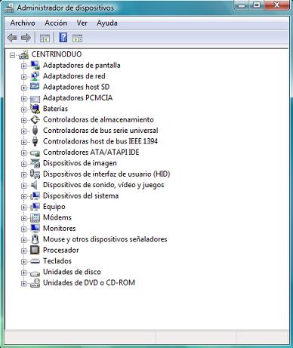Click the Dispositivos de imagen camera icon
This screenshot has height=348, width=293.
tap(35, 163)
